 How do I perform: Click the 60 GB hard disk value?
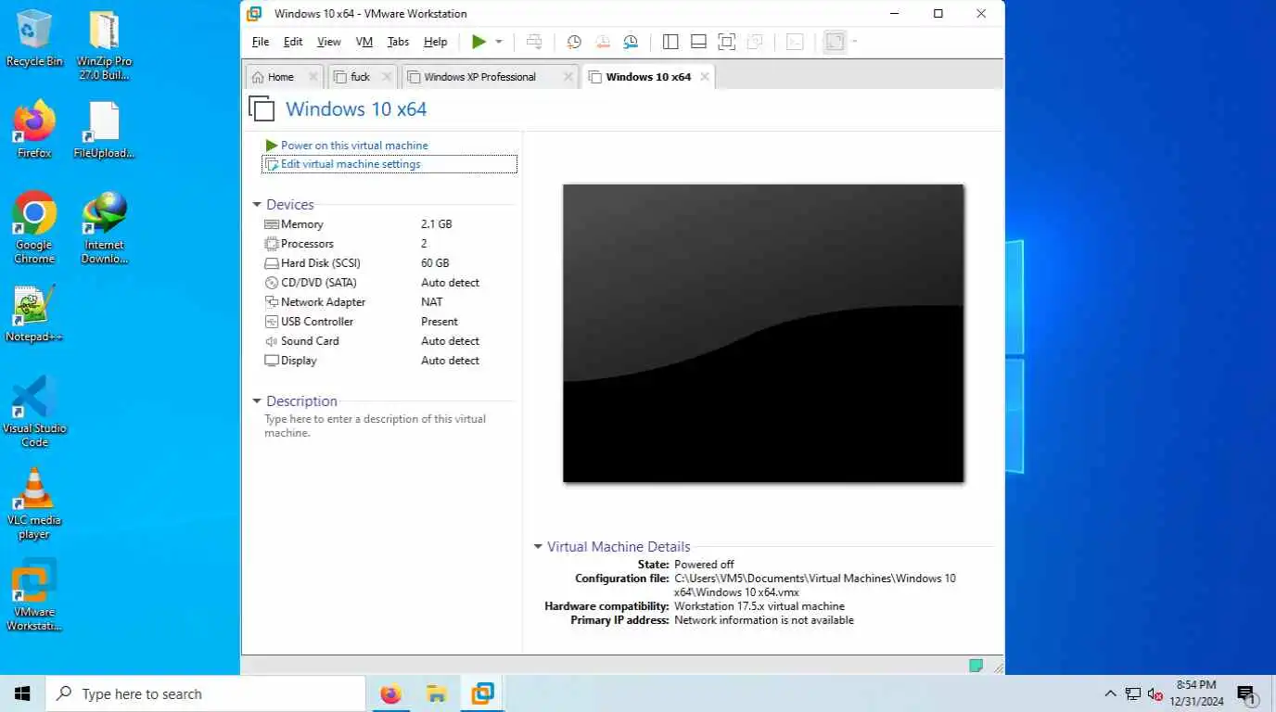[435, 263]
